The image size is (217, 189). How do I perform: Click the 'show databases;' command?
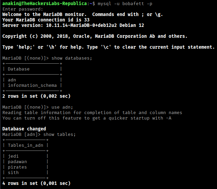click(72, 58)
